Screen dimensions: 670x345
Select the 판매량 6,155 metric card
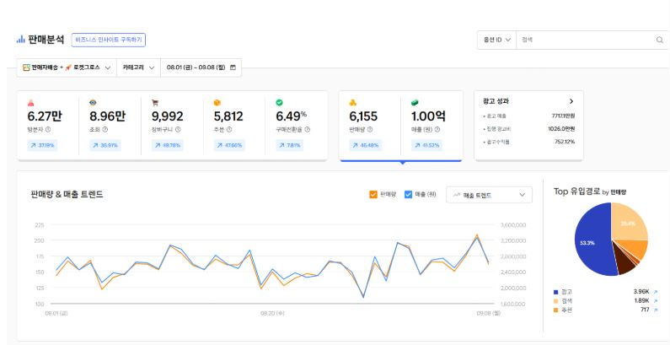pyautogui.click(x=370, y=127)
